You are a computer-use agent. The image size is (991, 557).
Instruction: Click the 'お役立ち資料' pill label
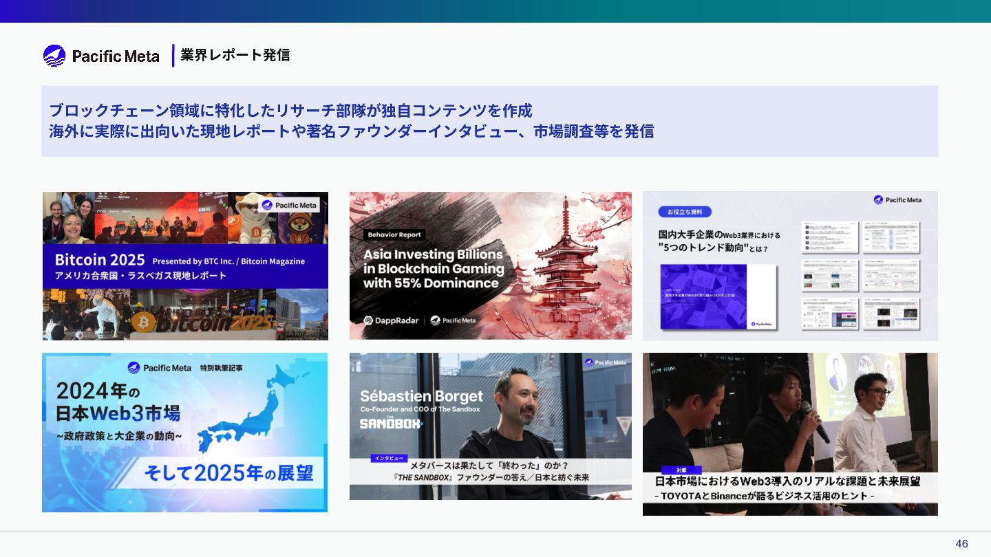[685, 212]
